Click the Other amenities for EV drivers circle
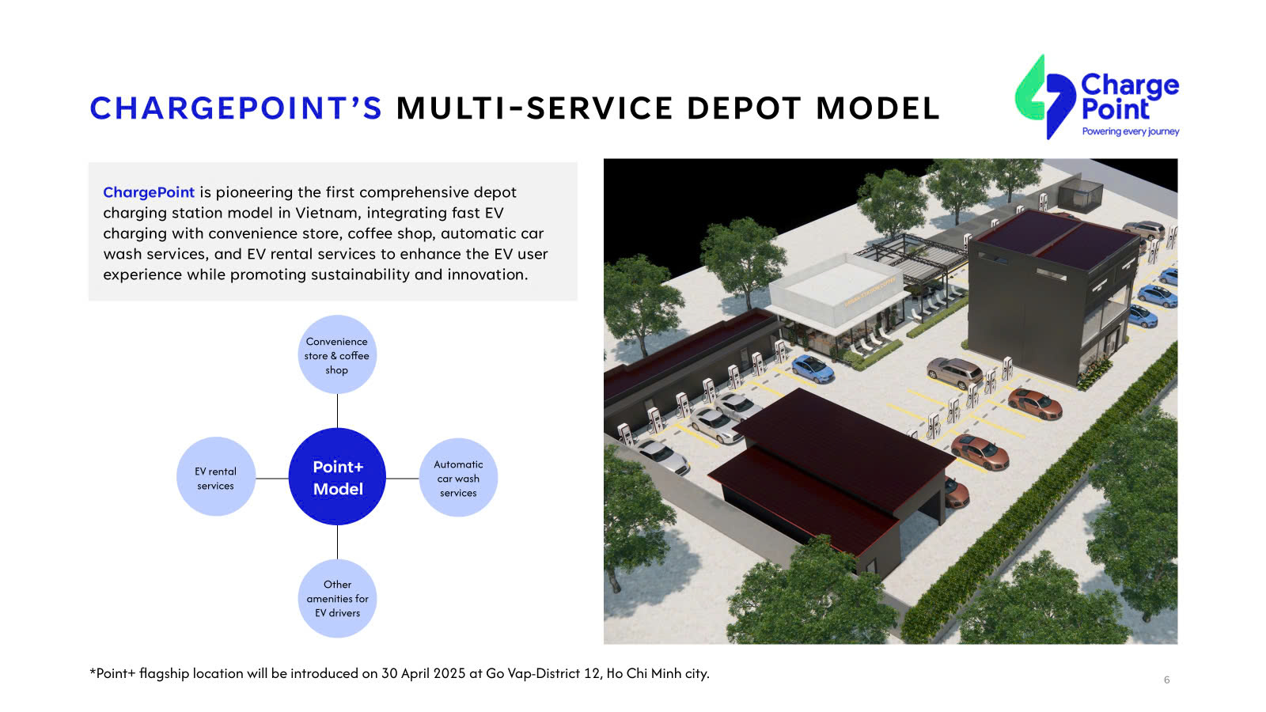 (338, 599)
